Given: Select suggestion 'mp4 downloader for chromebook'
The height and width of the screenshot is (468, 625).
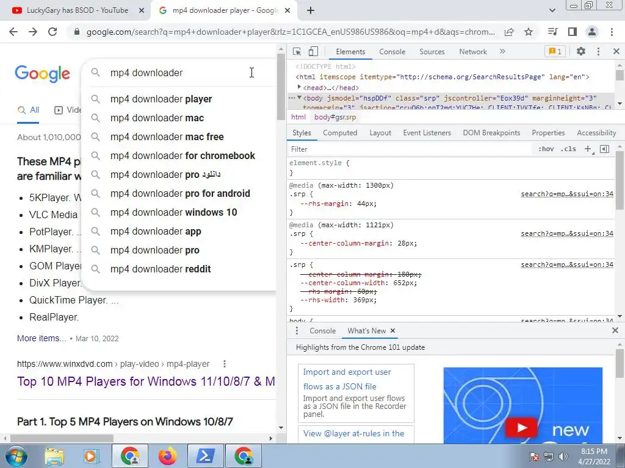Looking at the screenshot, I should (x=182, y=155).
